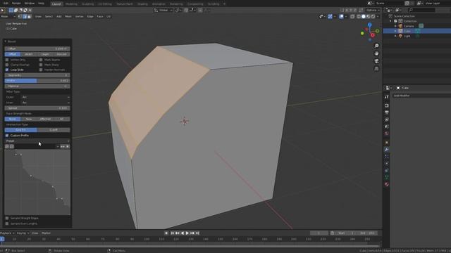This screenshot has width=451, height=253.
Task: Open the Global transform orientation dropdown
Action: 163,11
